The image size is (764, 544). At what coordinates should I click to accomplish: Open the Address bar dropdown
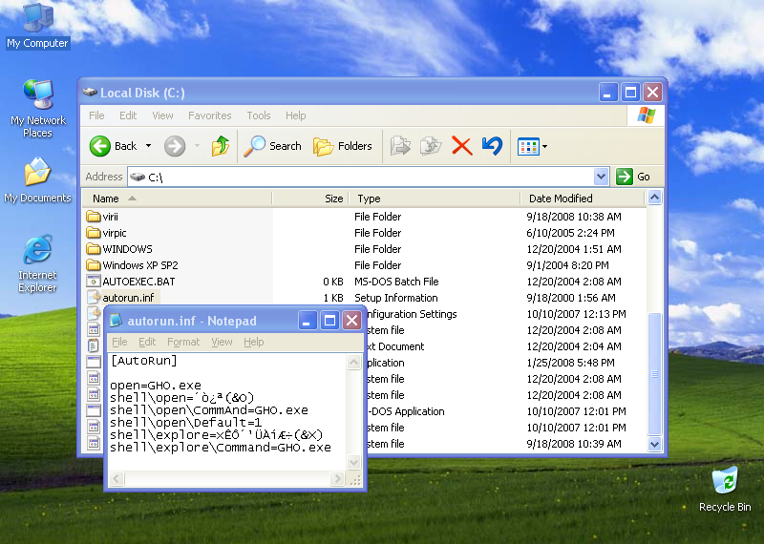pos(602,177)
